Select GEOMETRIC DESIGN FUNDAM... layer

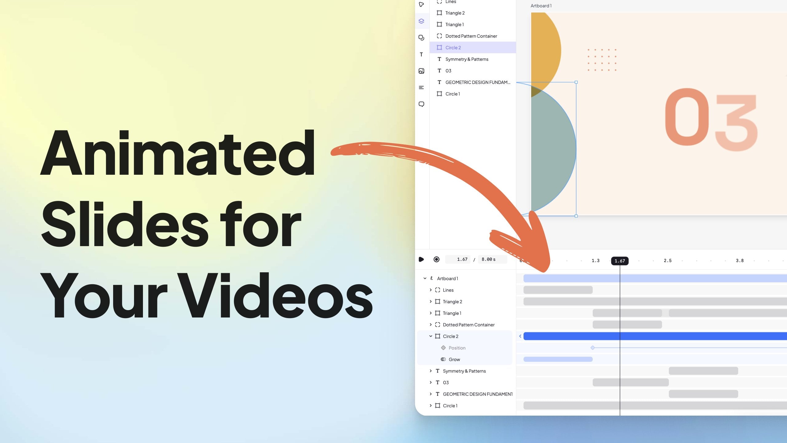click(473, 82)
